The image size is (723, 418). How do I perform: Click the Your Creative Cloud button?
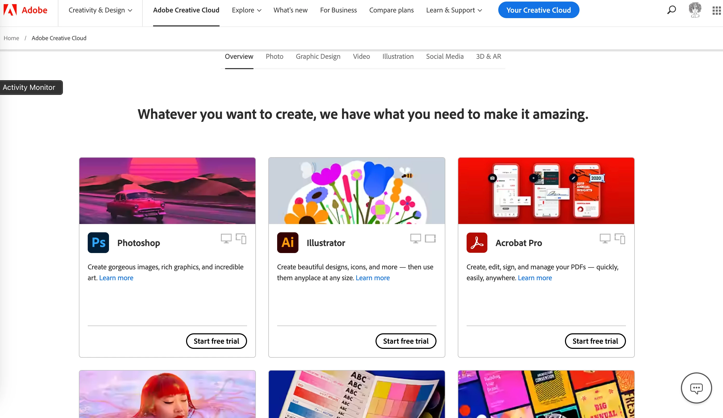click(x=538, y=10)
